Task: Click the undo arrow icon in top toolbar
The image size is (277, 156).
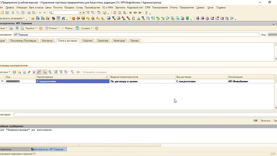Action: coord(40,13)
